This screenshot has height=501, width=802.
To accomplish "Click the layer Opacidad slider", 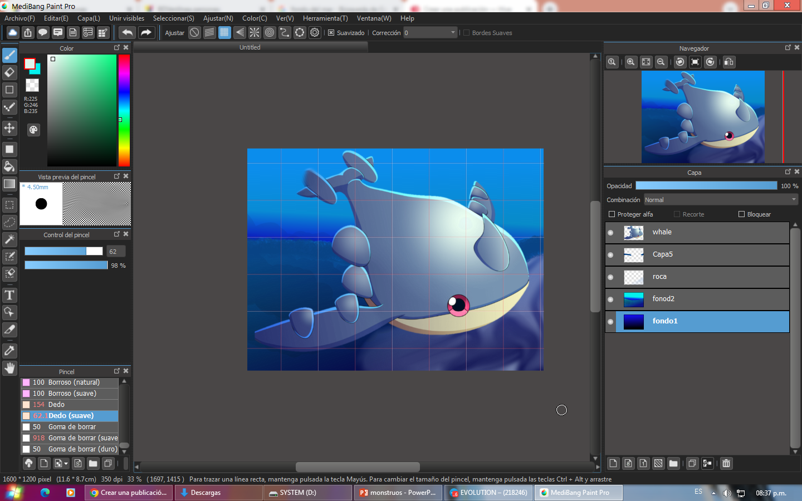I will (706, 185).
